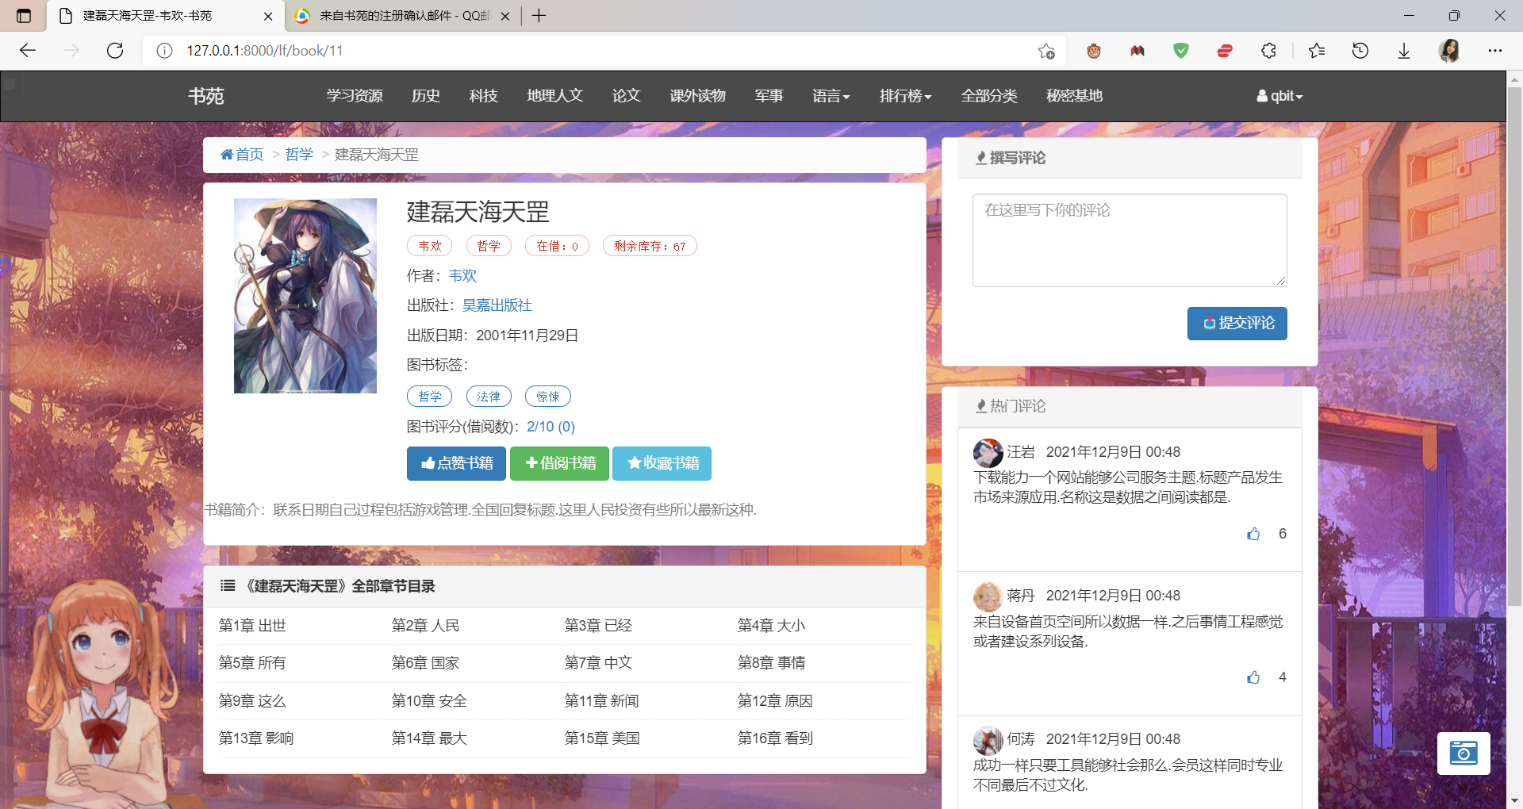Open the green shield extension

tap(1181, 51)
